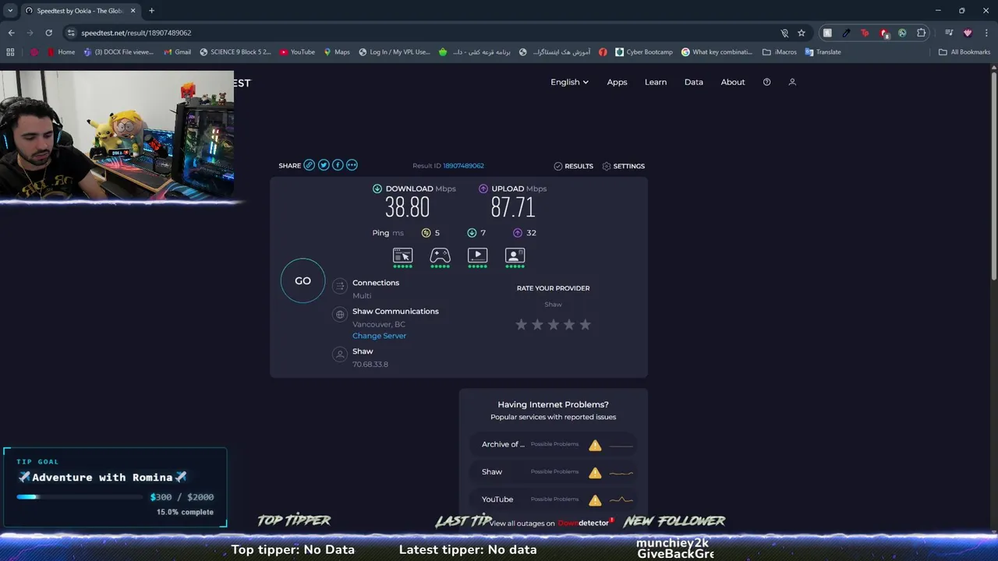Bookmark this page with the star icon
This screenshot has width=998, height=561.
pos(801,33)
